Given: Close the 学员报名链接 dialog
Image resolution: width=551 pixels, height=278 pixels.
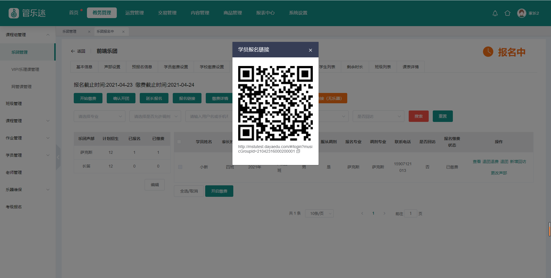Looking at the screenshot, I should pyautogui.click(x=310, y=50).
